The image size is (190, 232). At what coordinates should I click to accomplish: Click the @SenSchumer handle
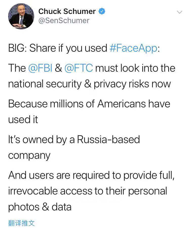coord(64,21)
